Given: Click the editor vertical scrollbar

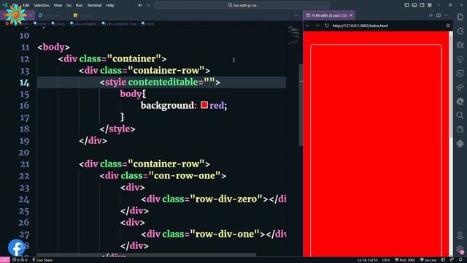Looking at the screenshot, I should click(x=301, y=105).
